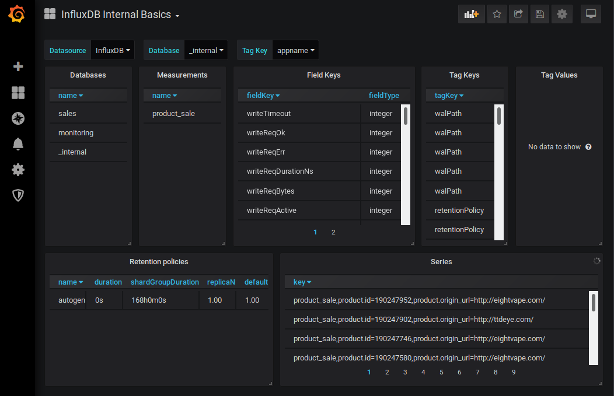Open dashboard settings gear in top bar
The width and height of the screenshot is (614, 396).
point(562,15)
